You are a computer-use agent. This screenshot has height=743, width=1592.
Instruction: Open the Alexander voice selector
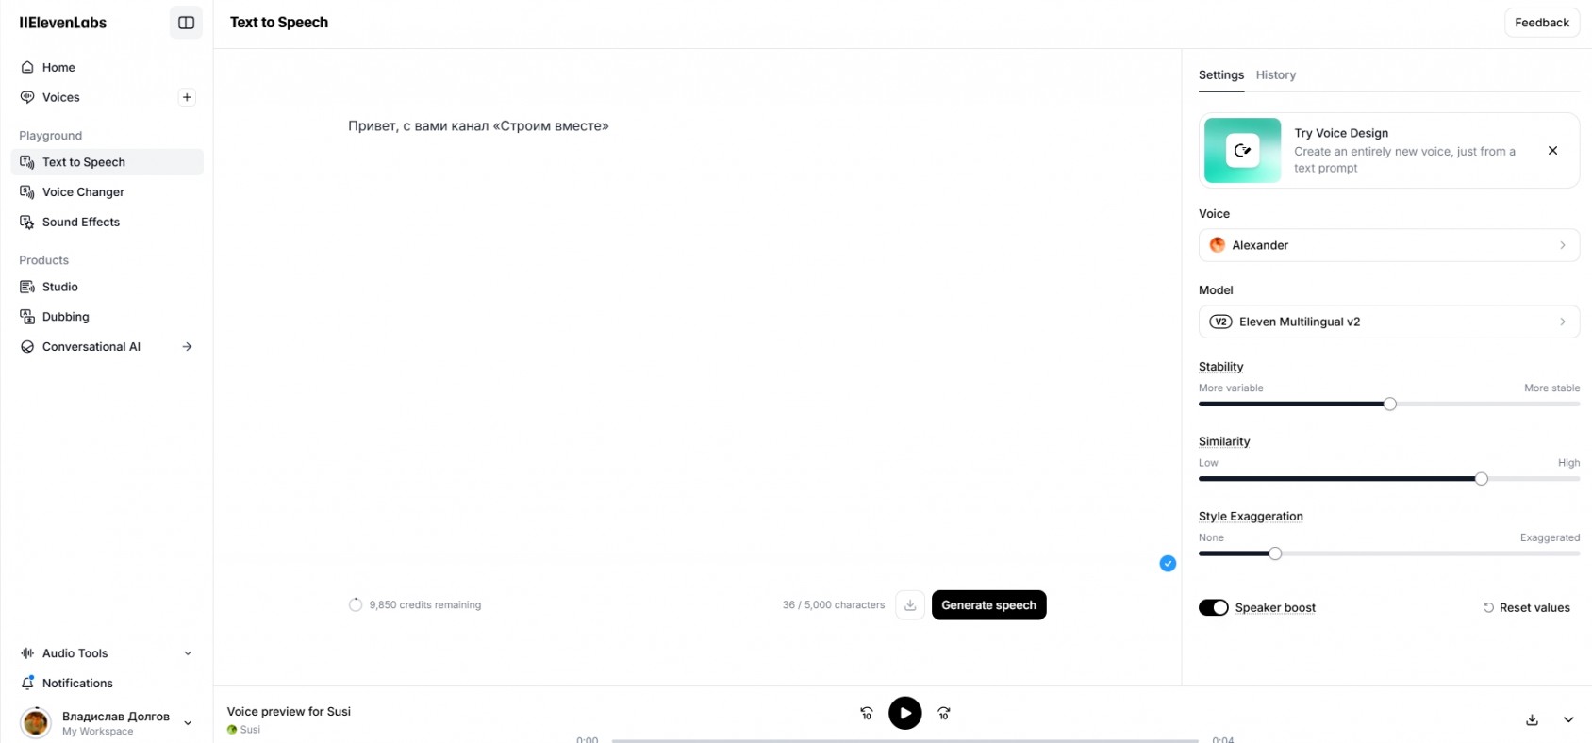(1389, 245)
